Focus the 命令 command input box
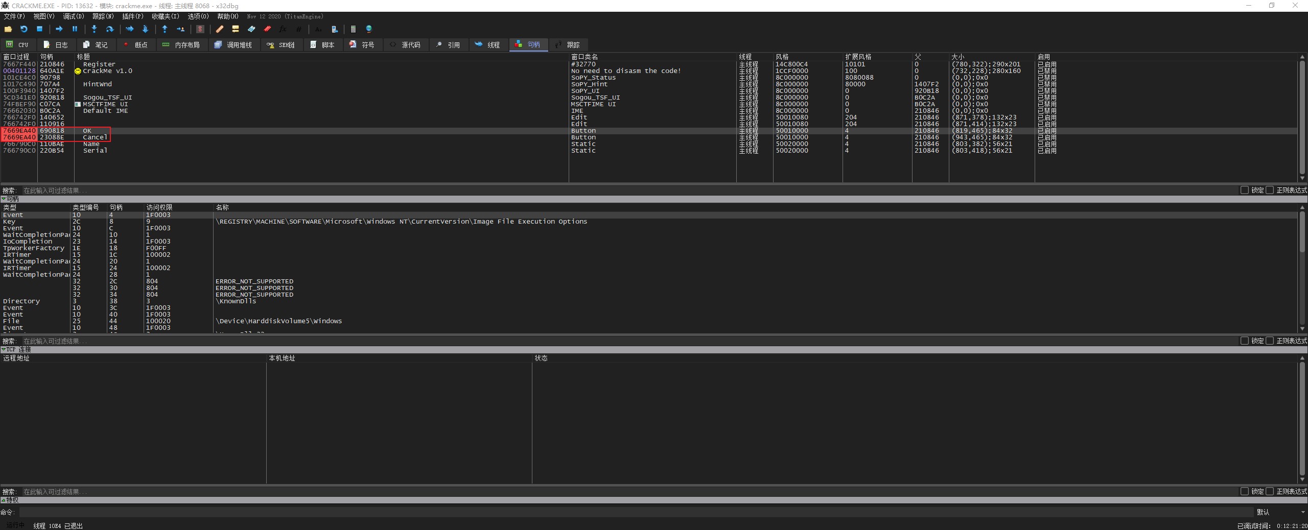 (x=636, y=512)
